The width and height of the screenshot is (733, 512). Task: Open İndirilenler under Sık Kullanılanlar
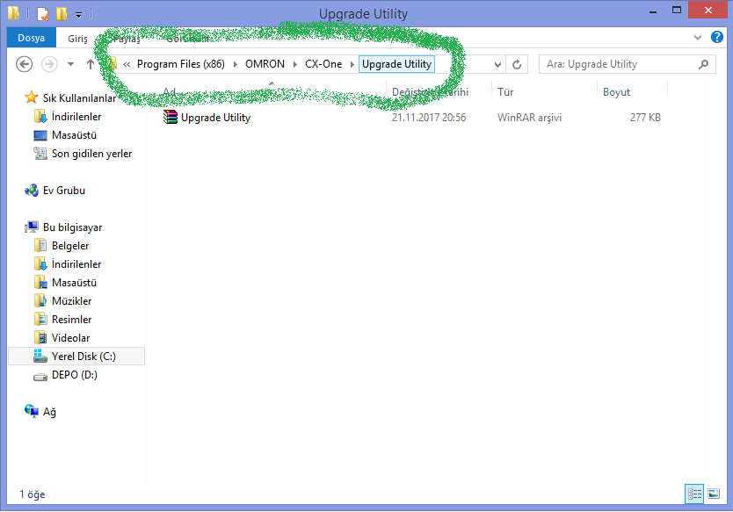pos(76,116)
